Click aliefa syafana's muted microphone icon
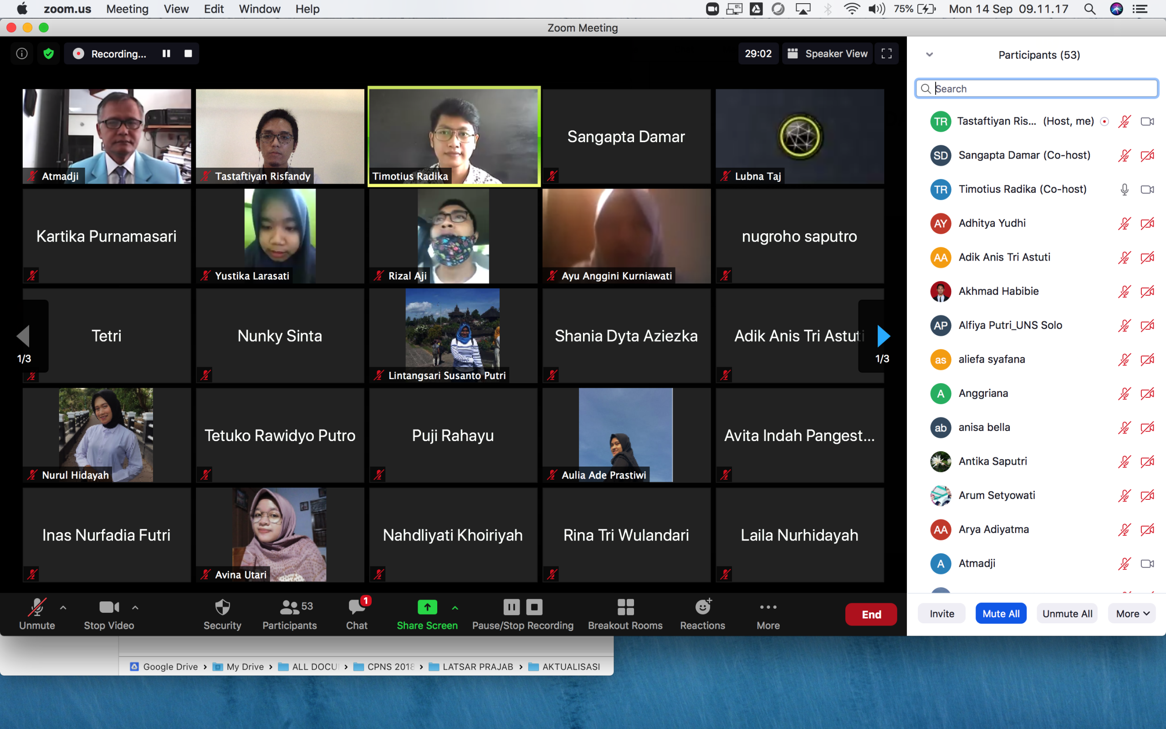 (x=1124, y=359)
